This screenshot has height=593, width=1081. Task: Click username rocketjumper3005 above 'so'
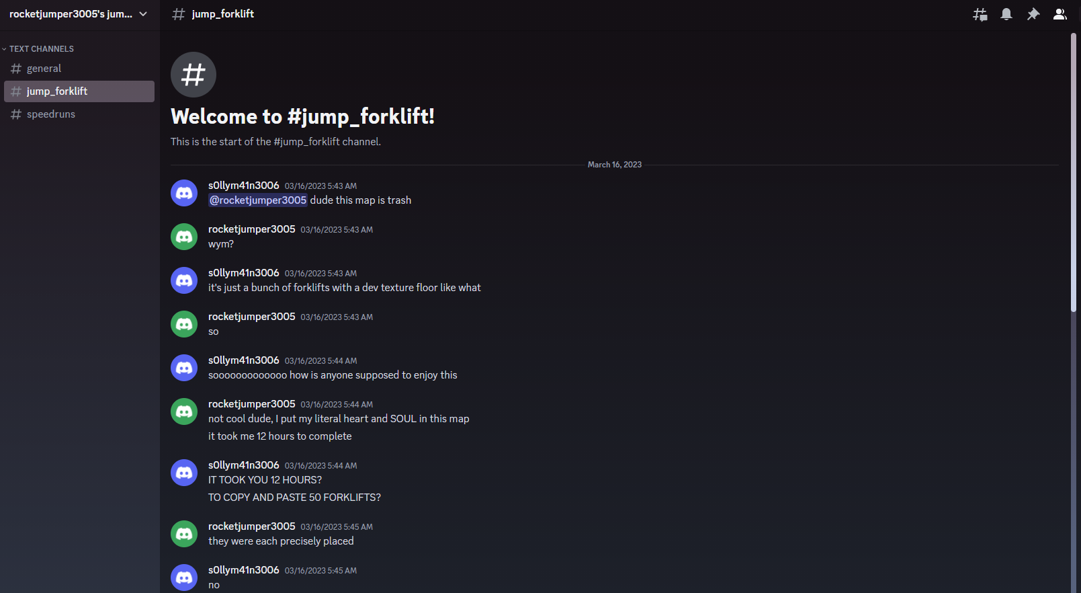(x=252, y=317)
